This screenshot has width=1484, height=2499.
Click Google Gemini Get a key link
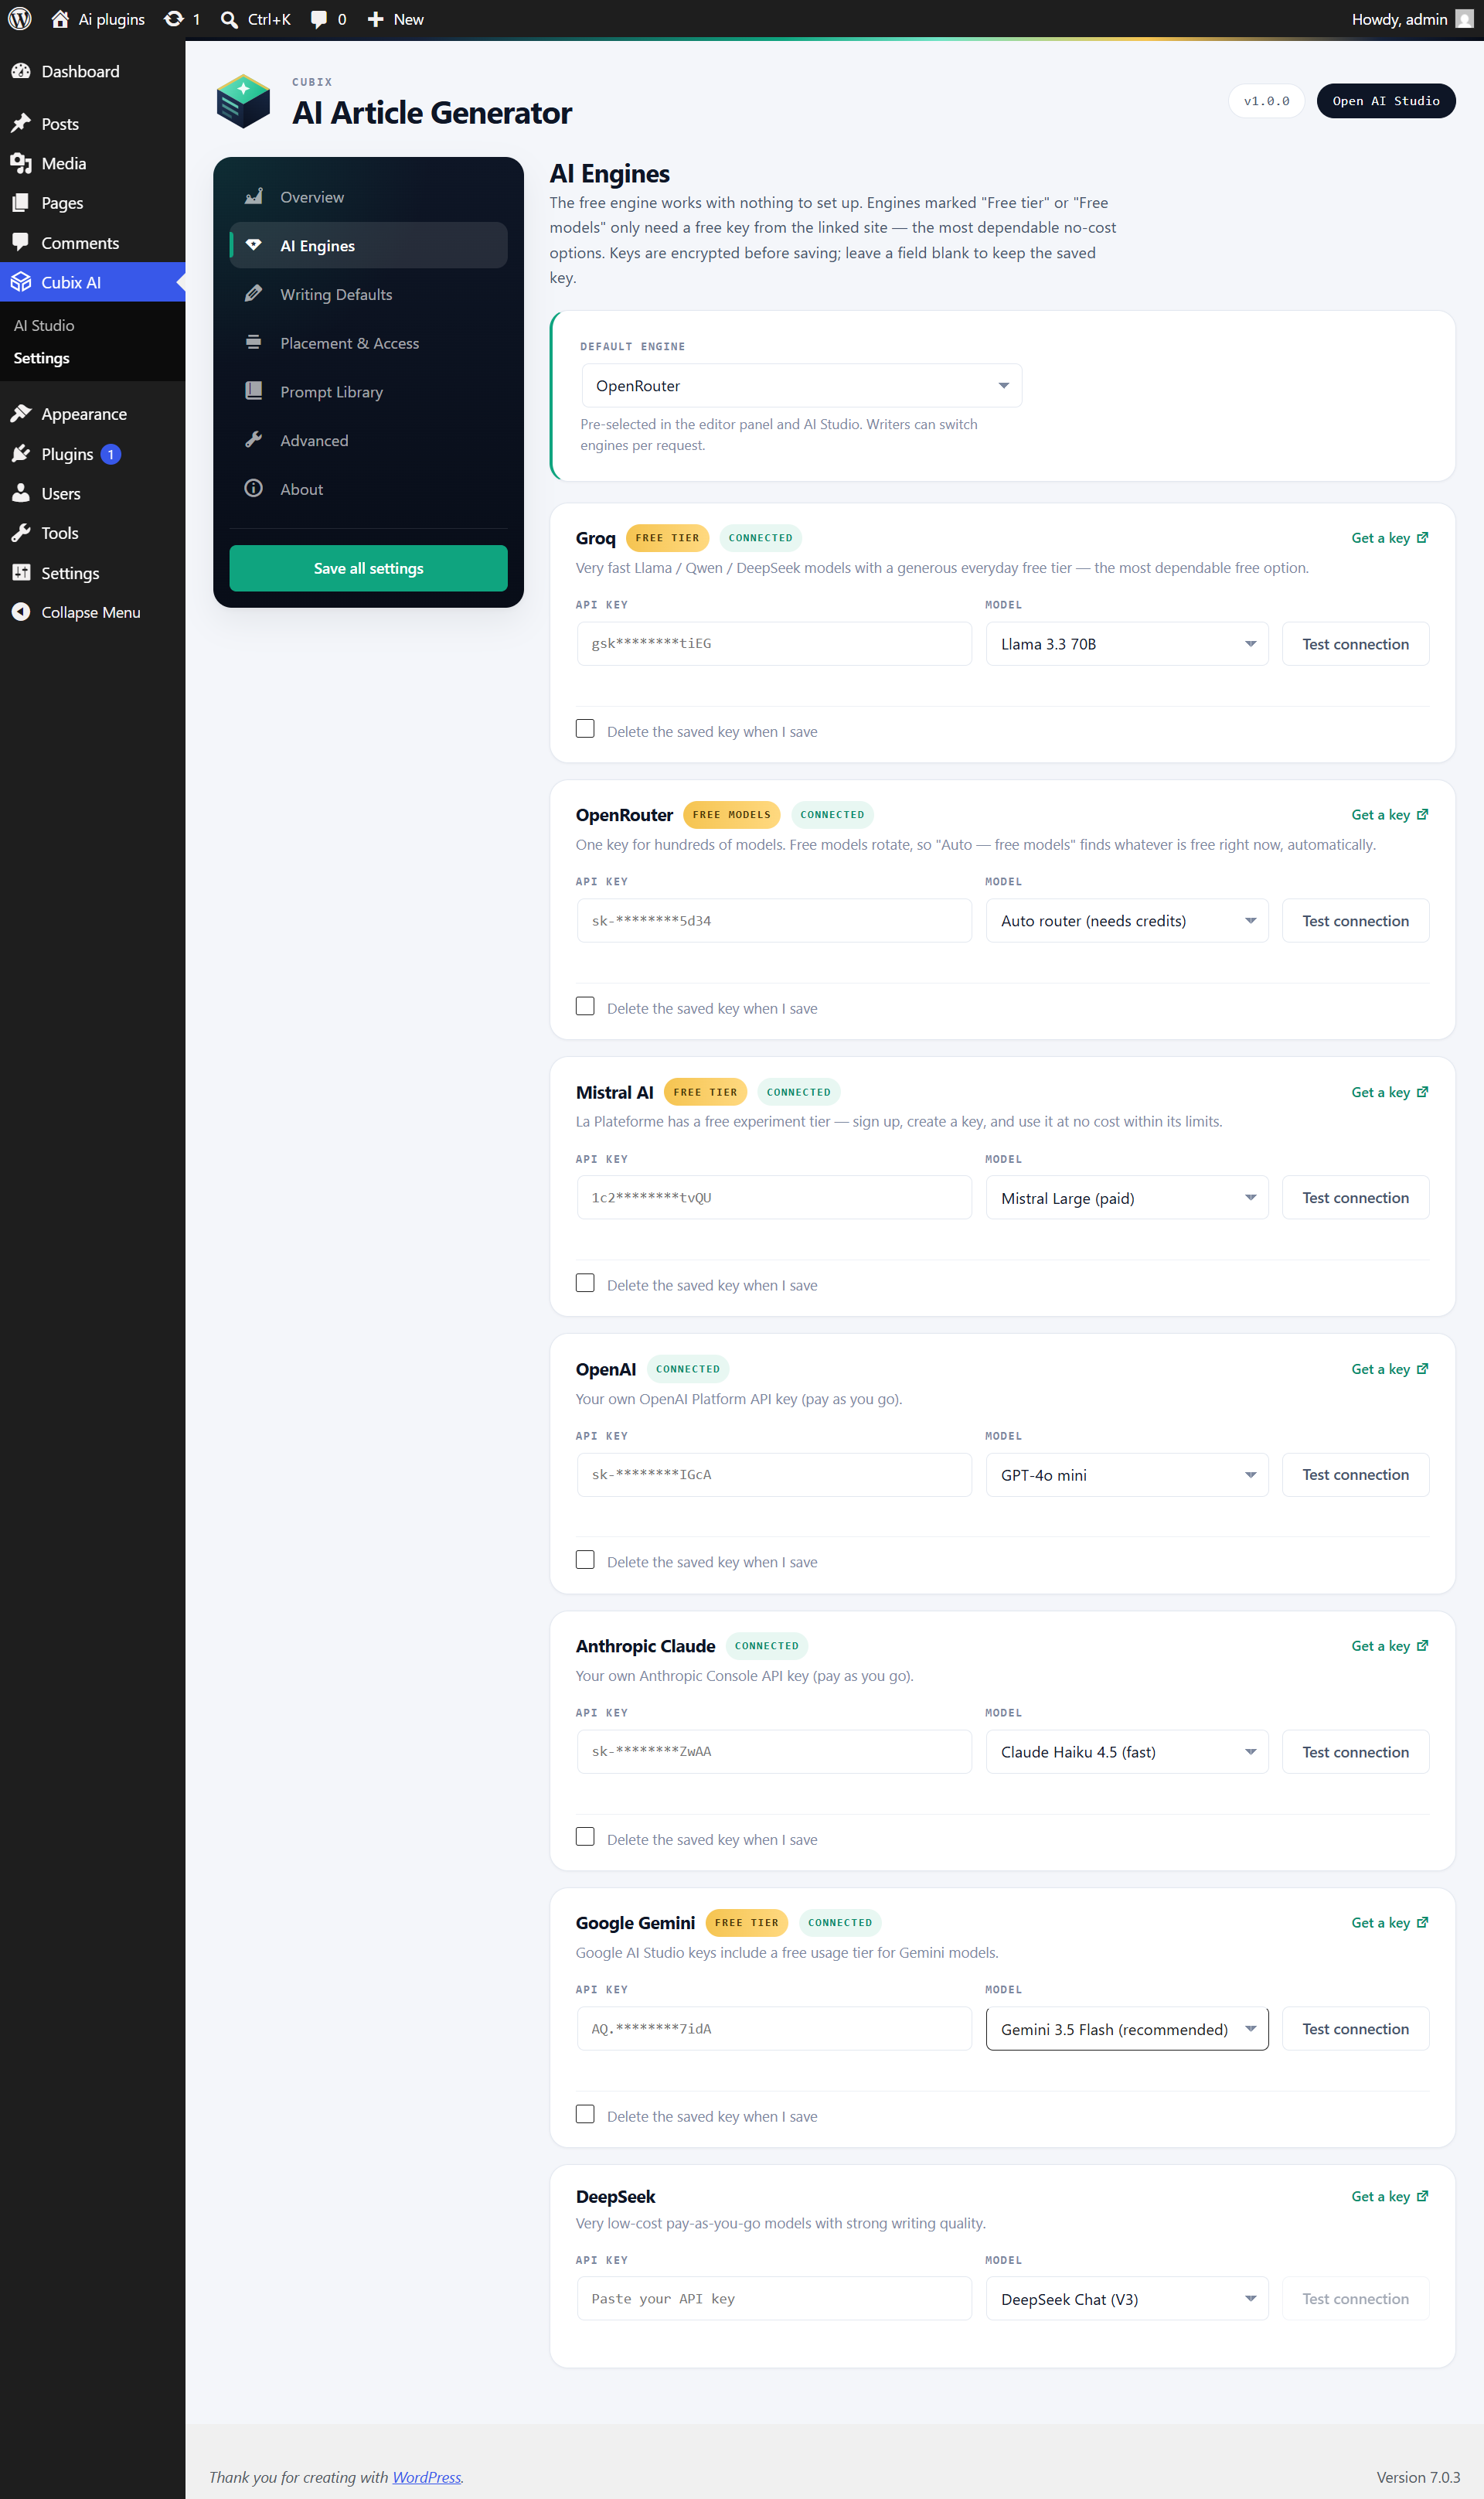(x=1389, y=1923)
